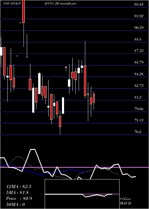This screenshot has width=149, height=209.
Task: Click the 91.92 price axis label
Action: [x=139, y=16]
